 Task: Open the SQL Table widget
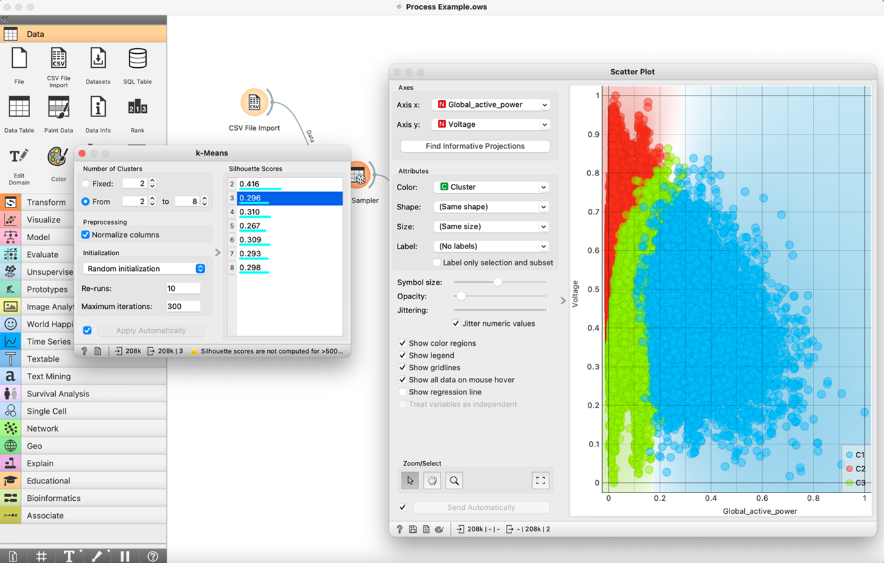137,60
